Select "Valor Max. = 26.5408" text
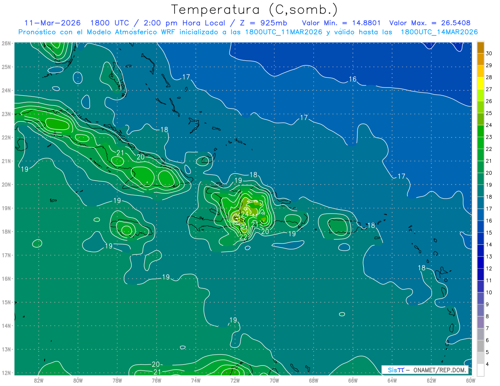 tap(430, 23)
